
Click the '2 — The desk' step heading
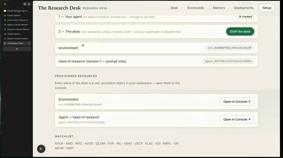[69, 32]
